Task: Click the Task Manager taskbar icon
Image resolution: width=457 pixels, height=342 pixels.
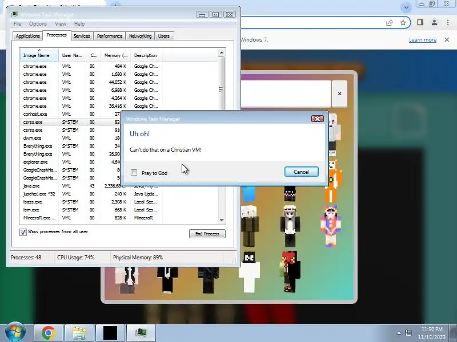Action: [x=141, y=333]
